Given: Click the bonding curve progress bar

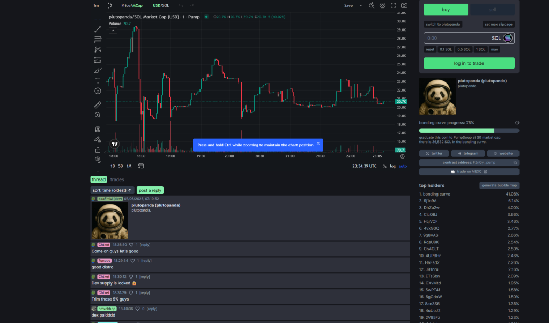Looking at the screenshot, I should (x=469, y=131).
